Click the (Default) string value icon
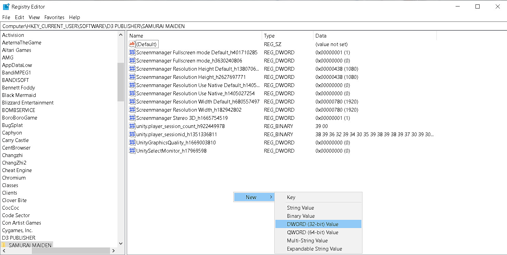507x255 pixels. click(132, 44)
